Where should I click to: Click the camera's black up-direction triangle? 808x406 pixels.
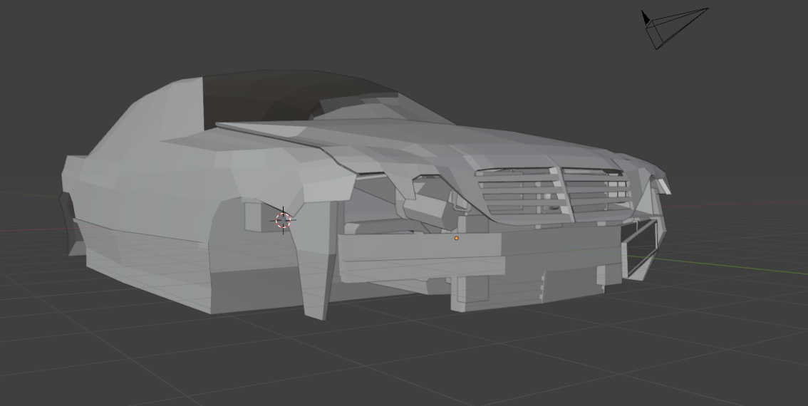(x=645, y=18)
